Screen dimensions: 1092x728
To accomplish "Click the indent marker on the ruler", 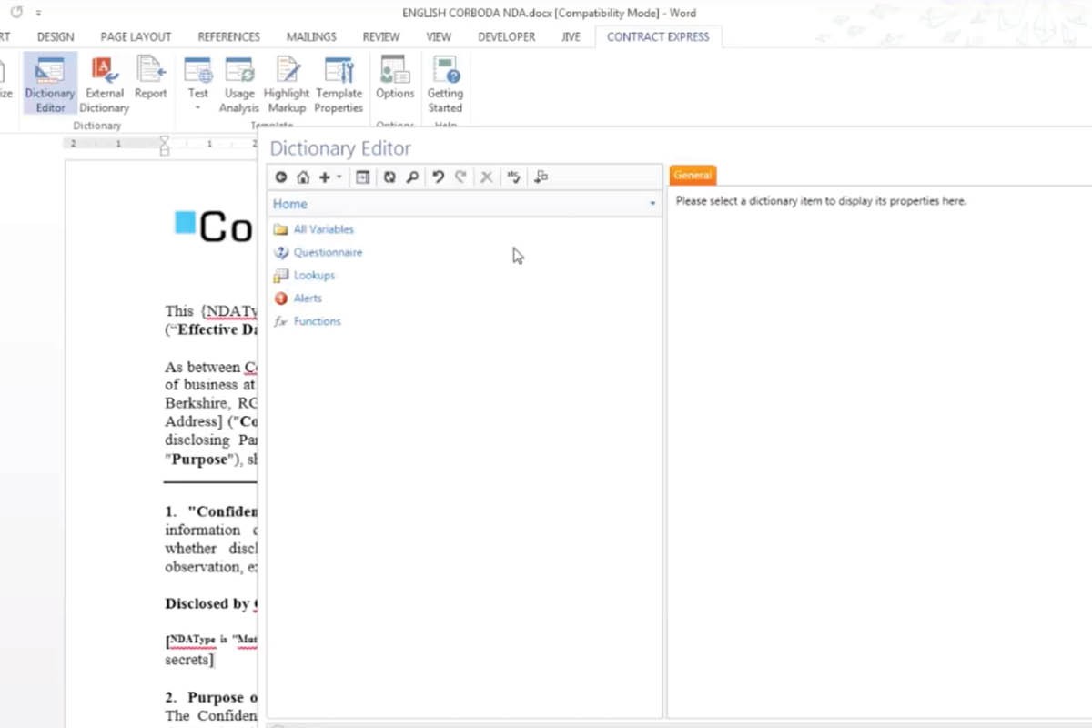I will coord(164,145).
